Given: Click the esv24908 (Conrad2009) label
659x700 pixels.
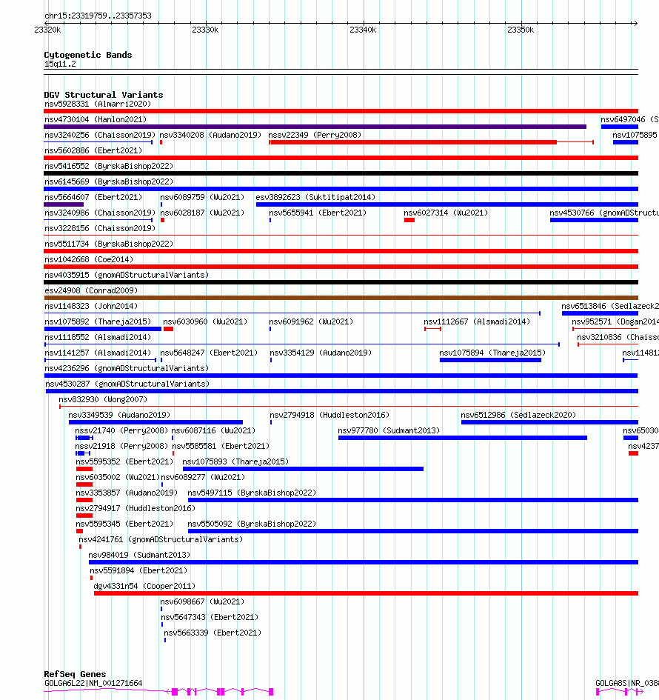Looking at the screenshot, I should (91, 290).
